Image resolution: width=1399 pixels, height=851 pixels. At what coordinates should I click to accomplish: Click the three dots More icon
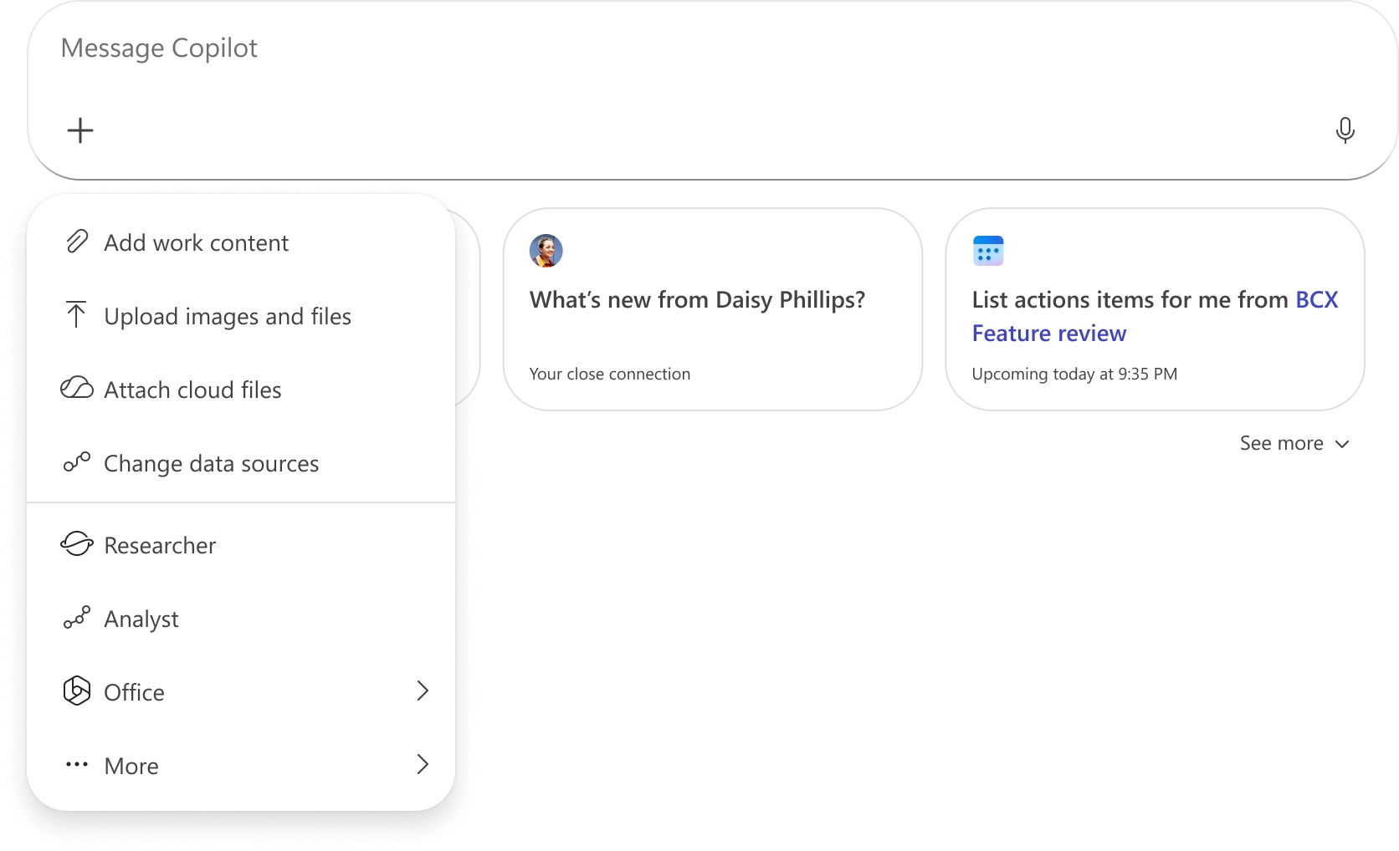tap(77, 765)
